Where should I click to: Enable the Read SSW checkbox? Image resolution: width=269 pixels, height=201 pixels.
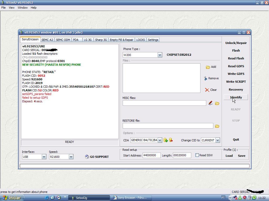(x=197, y=155)
